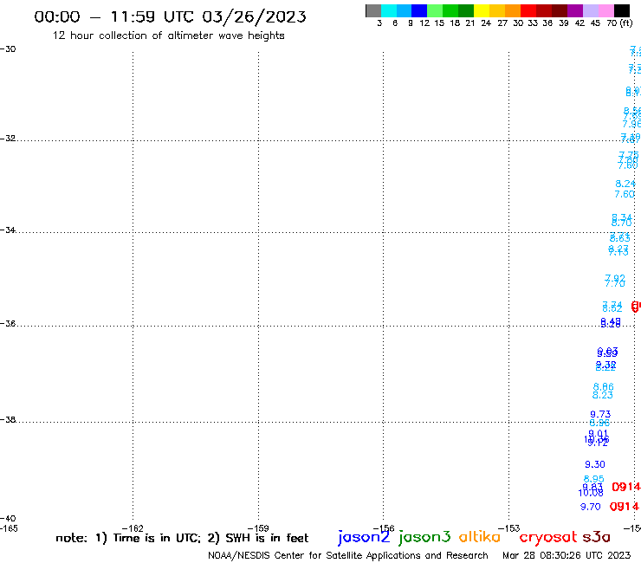The height and width of the screenshot is (563, 641).
Task: Click the red 'cryosat' satellite label
Action: click(548, 538)
